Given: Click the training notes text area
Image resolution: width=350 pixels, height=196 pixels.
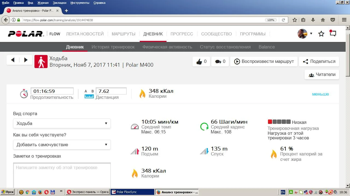Looking at the screenshot, I should click(62, 175).
